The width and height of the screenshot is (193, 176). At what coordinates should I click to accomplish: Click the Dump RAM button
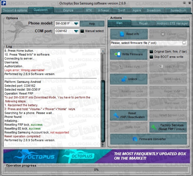[x=129, y=127]
